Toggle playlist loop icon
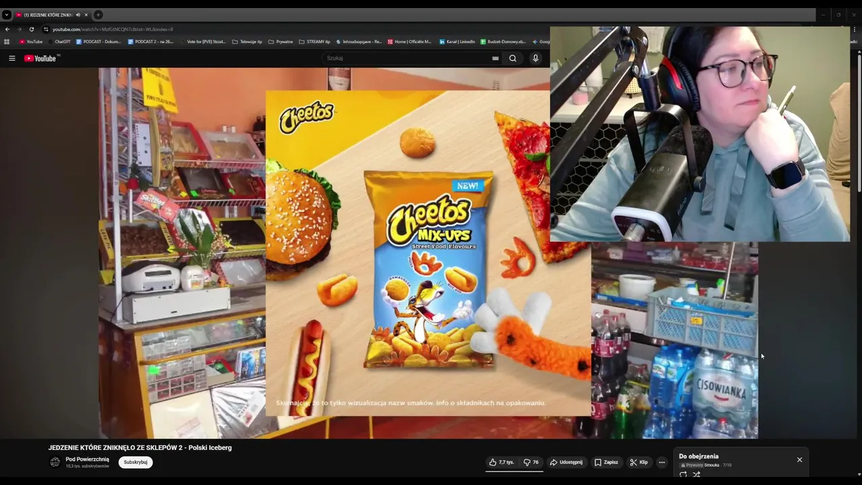This screenshot has height=485, width=862. point(683,474)
